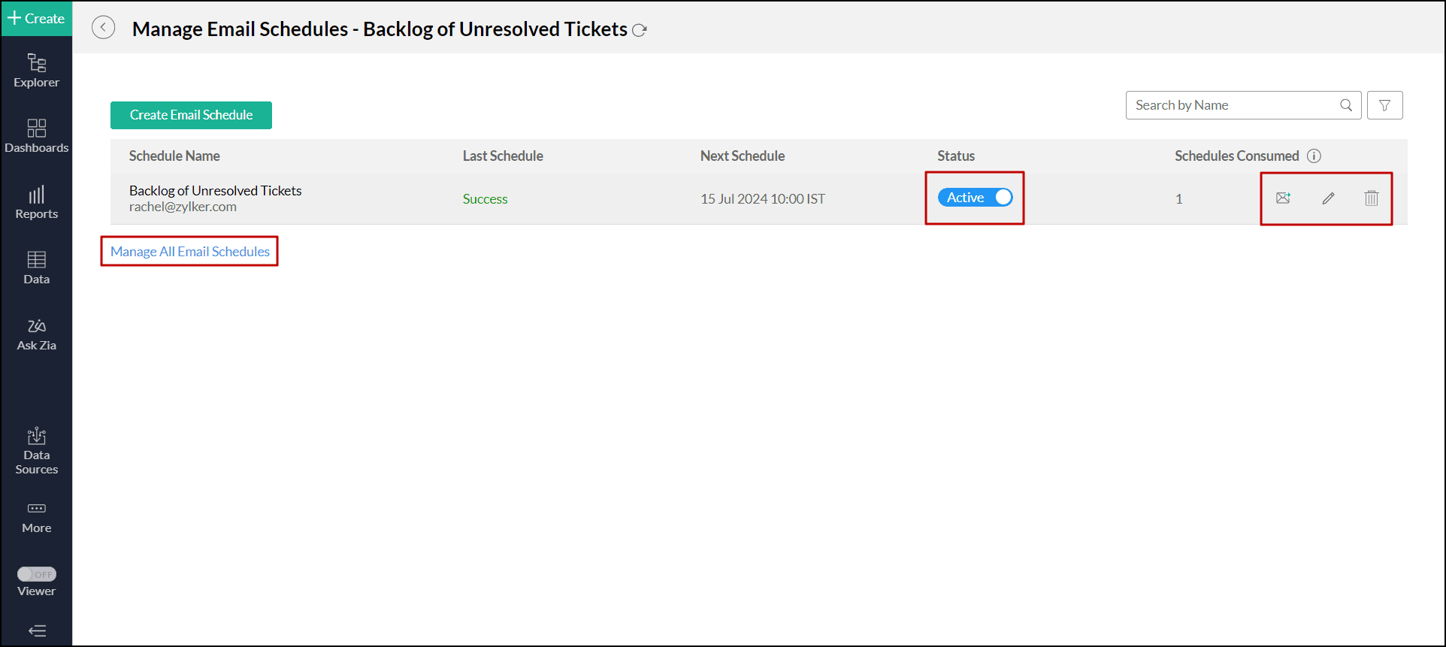Screen dimensions: 1446x647
Task: Click the Schedules Consumed info icon
Action: click(x=1314, y=156)
